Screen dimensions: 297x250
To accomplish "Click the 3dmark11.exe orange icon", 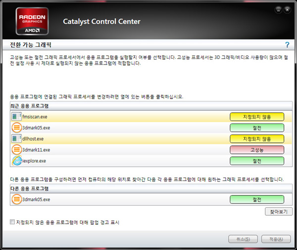I will [x=17, y=150].
